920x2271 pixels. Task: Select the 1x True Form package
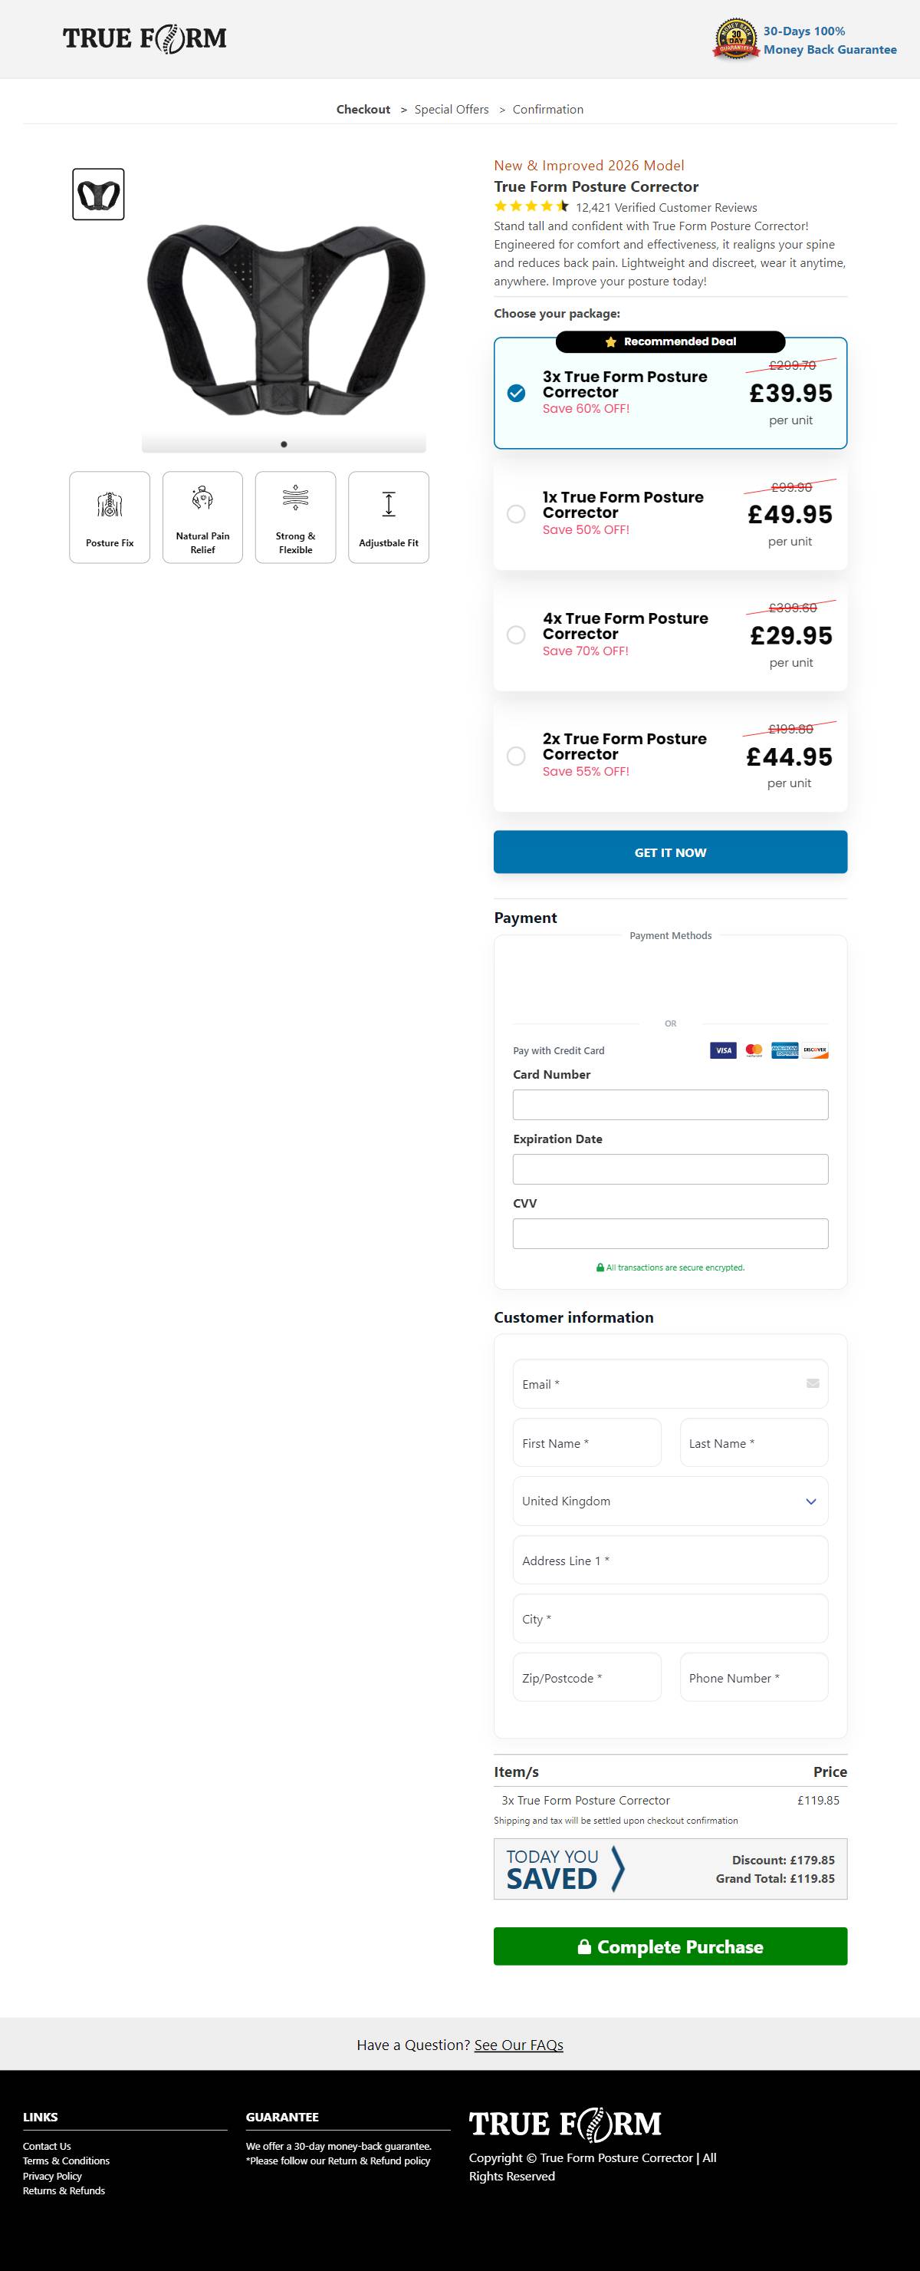(x=517, y=514)
